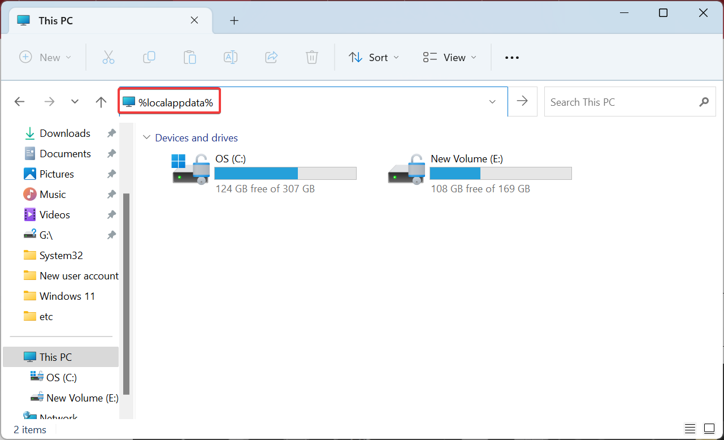Screen dimensions: 724x440
Task: Select the New Volume (E:) drive icon
Action: (406, 169)
